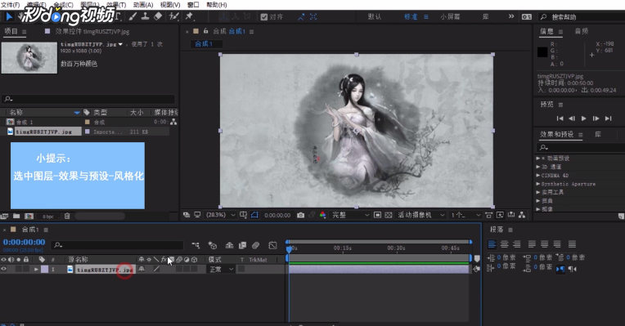Open the viewer magnification dropdown (28.3%)

(220, 215)
